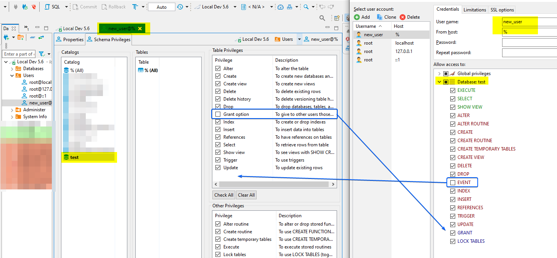The height and width of the screenshot is (258, 557).
Task: Click the New Connection plug icon in navigator
Action: click(x=6, y=37)
